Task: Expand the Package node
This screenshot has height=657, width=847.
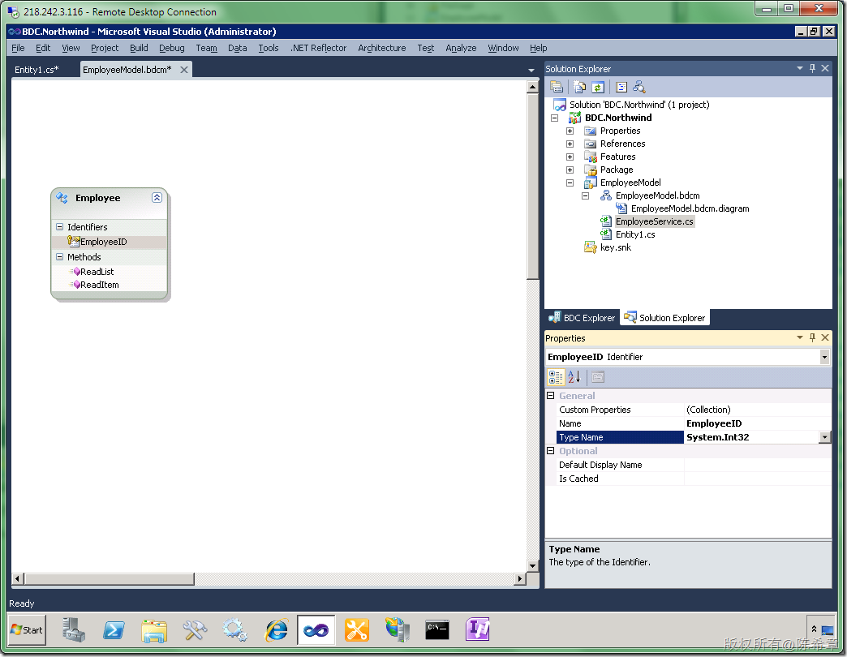Action: (570, 170)
